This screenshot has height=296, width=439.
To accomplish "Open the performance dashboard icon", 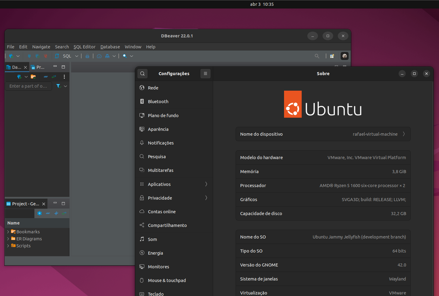I will [x=99, y=56].
